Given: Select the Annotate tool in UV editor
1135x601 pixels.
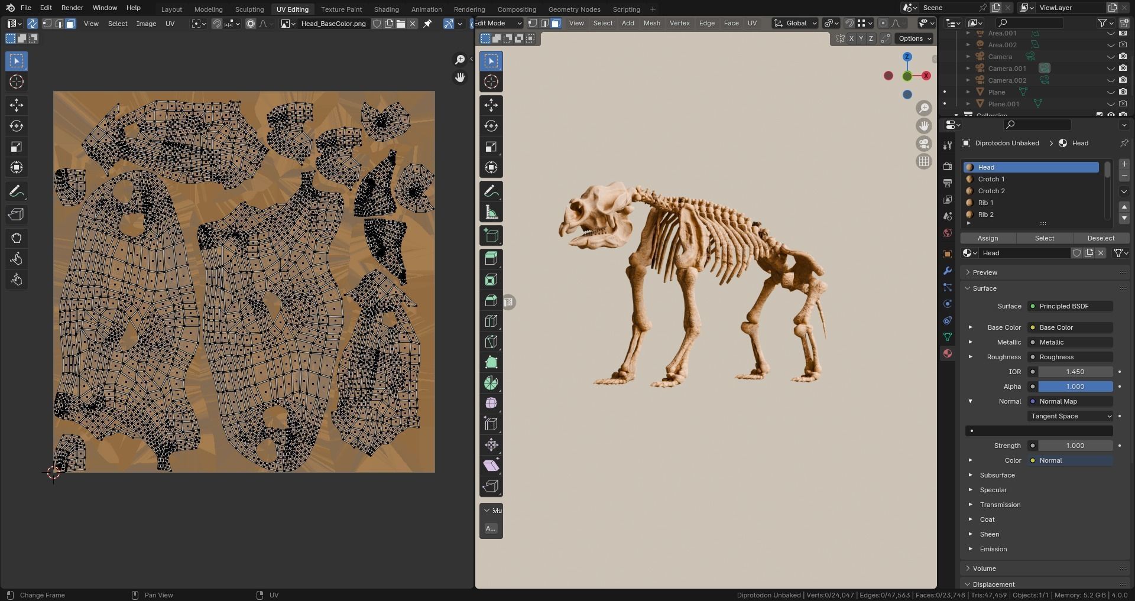Looking at the screenshot, I should pos(17,191).
